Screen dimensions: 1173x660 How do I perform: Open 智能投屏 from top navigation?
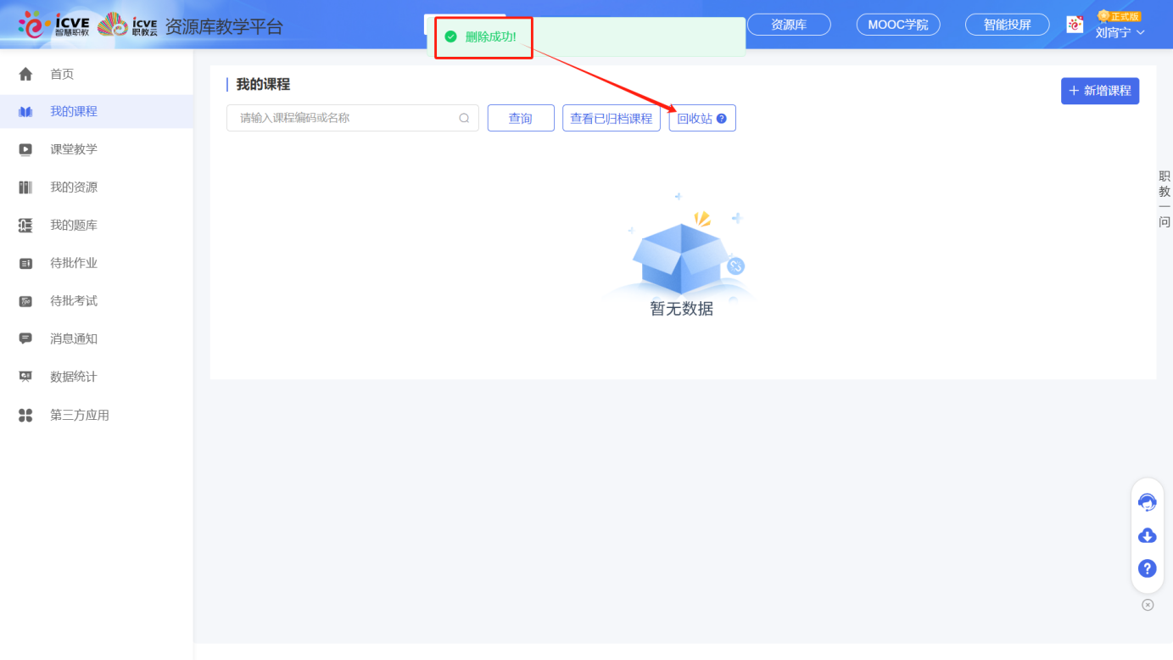[1007, 25]
